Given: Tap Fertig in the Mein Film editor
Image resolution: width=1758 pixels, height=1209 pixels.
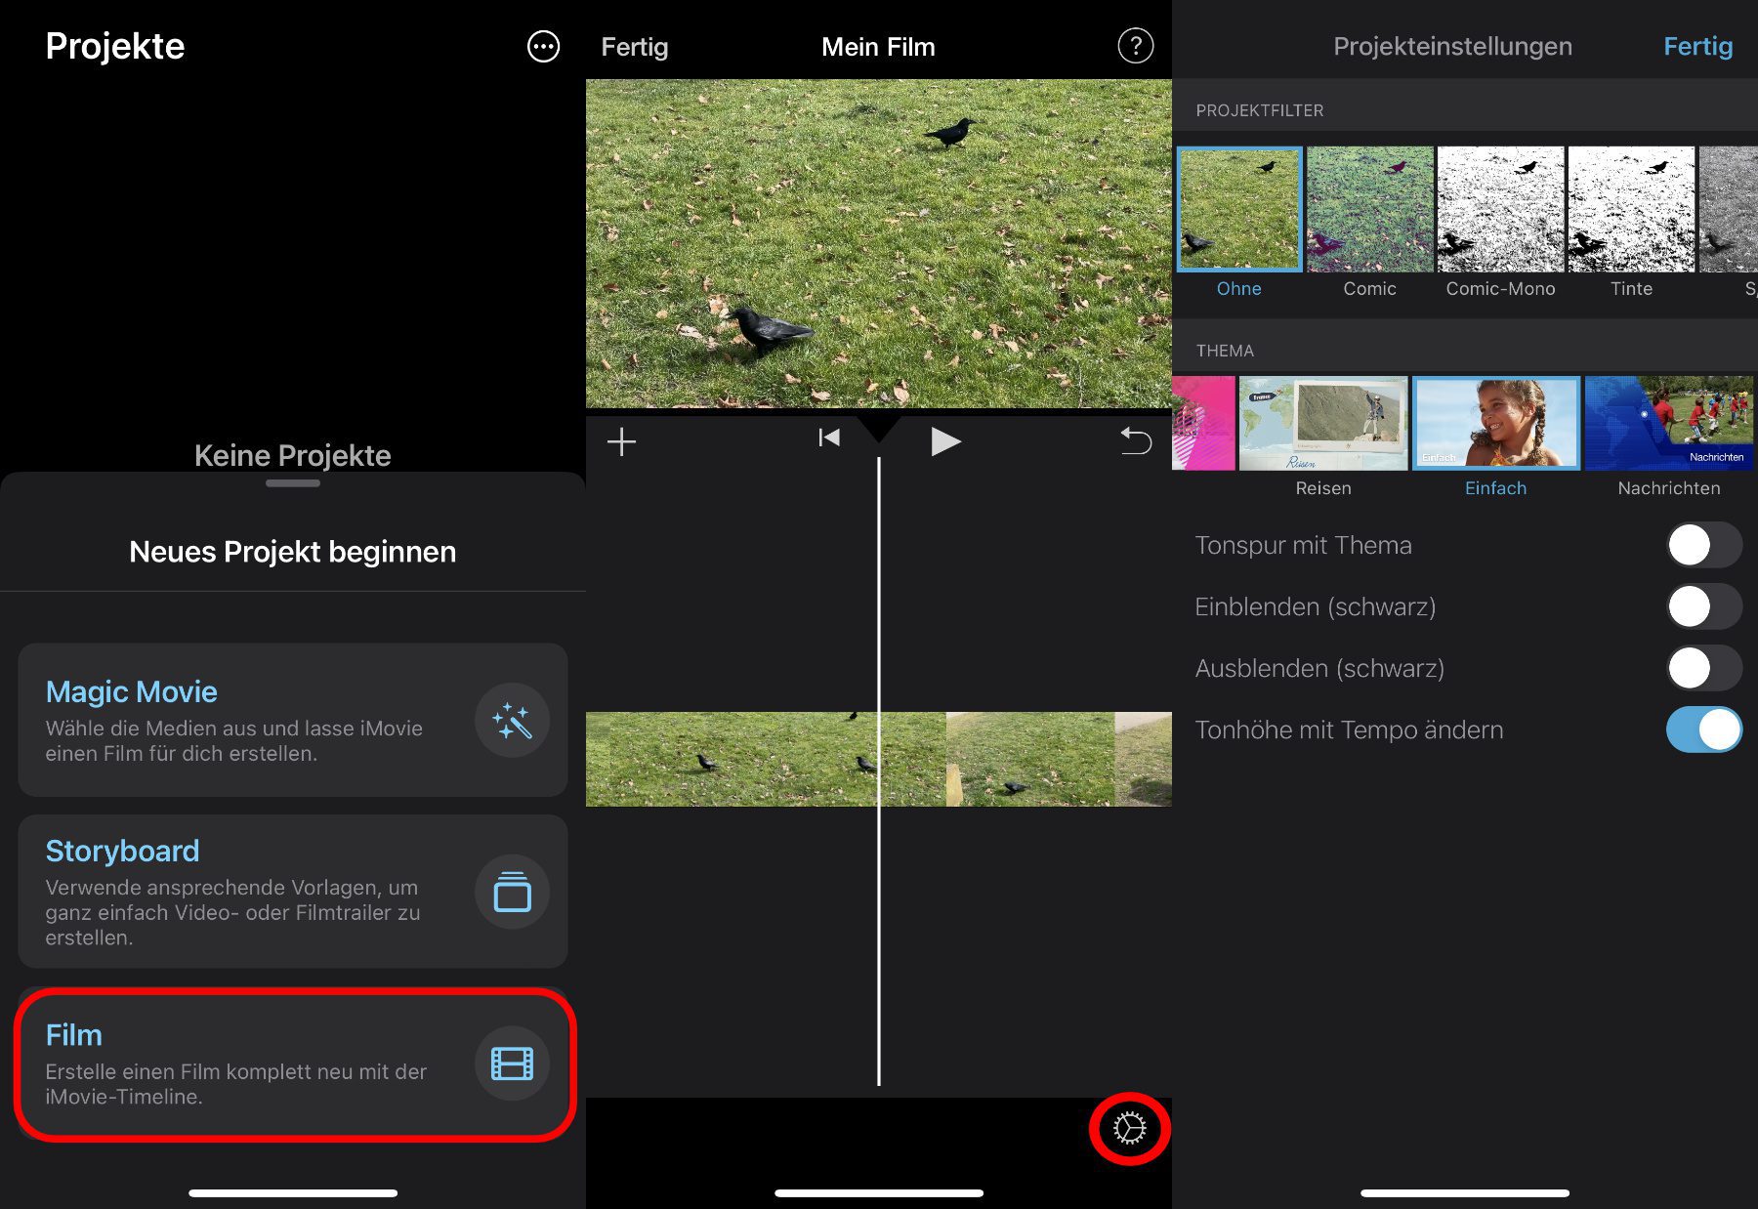Looking at the screenshot, I should click(x=634, y=47).
